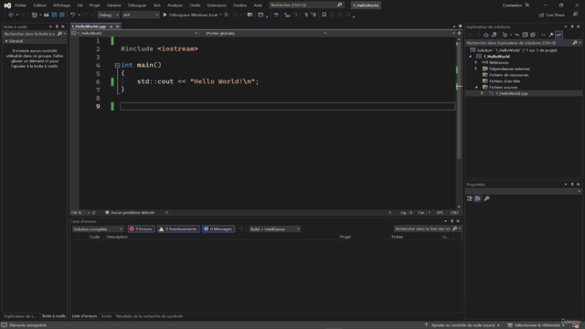Click the sync undo icon in Solution Explorer
This screenshot has height=329, width=585.
[517, 35]
